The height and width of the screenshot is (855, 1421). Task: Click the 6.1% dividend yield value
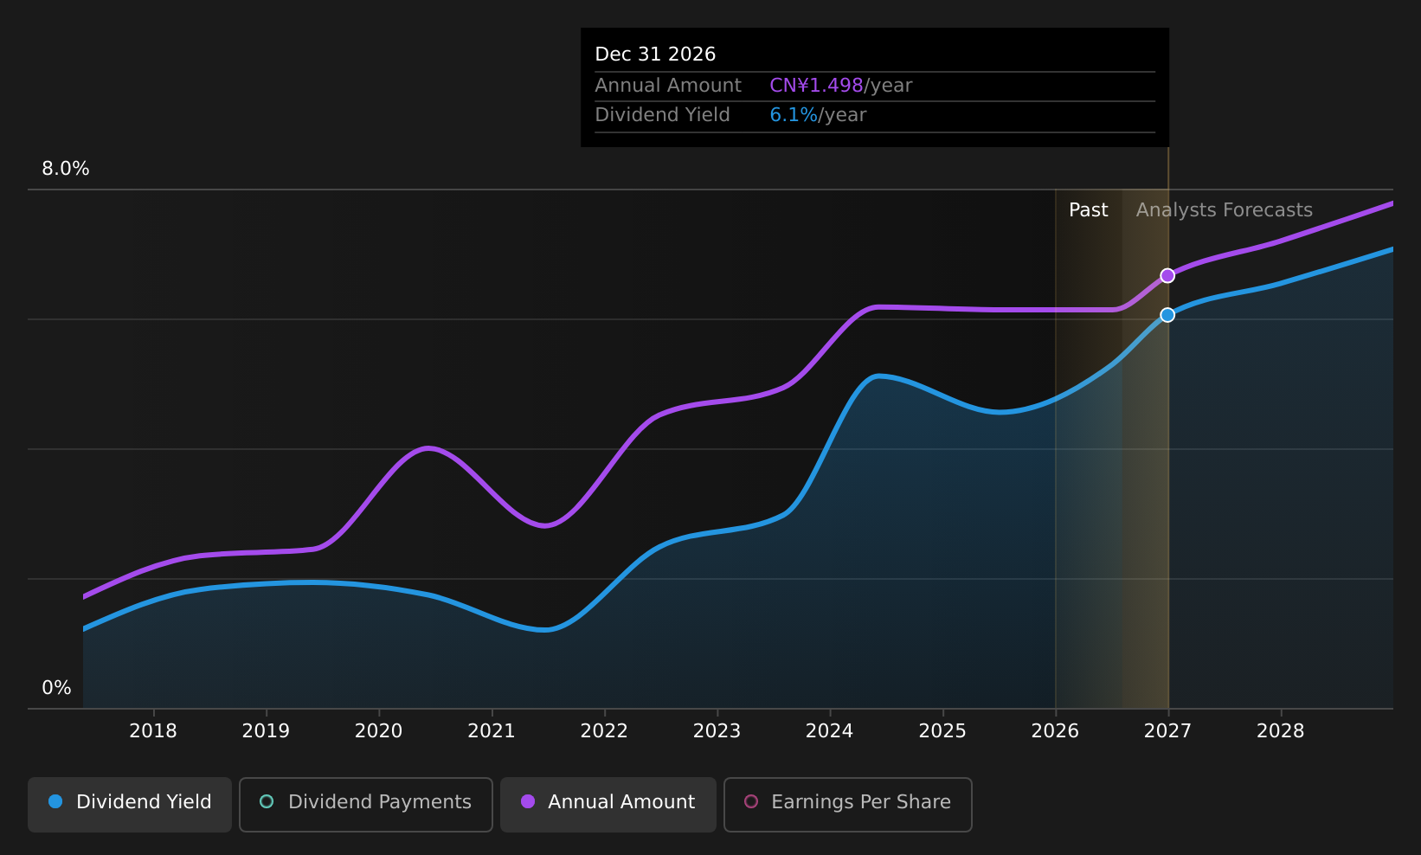point(794,115)
